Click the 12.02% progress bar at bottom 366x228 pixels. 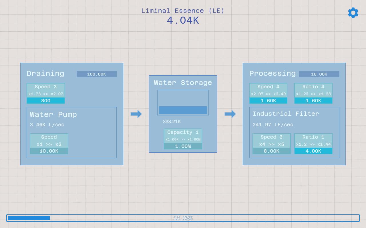click(x=183, y=218)
